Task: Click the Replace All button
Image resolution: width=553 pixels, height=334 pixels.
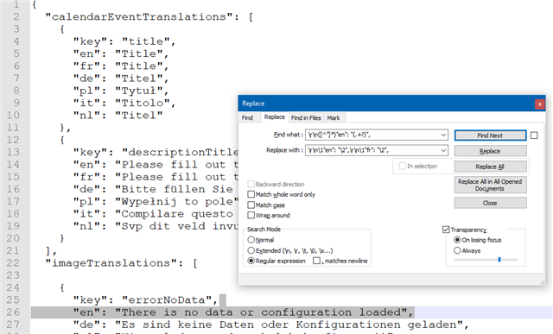Action: pos(490,167)
